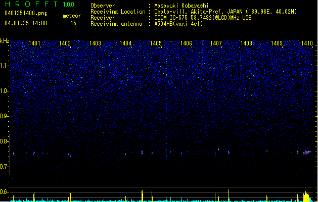Viewport: 318px width, 202px height.
Task: Click the 1404 time axis marker
Action: [125, 43]
